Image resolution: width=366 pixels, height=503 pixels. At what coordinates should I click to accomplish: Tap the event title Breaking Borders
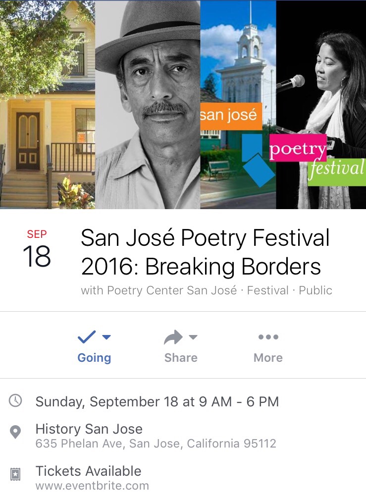tap(205, 253)
